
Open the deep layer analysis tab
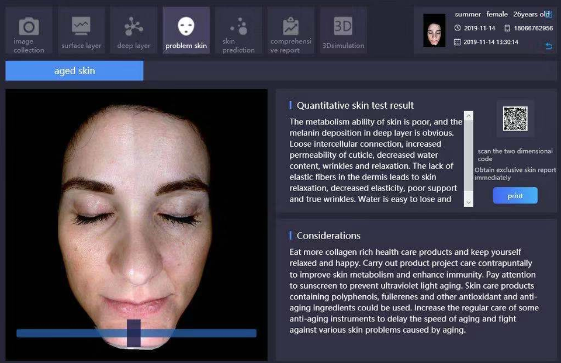click(x=134, y=30)
